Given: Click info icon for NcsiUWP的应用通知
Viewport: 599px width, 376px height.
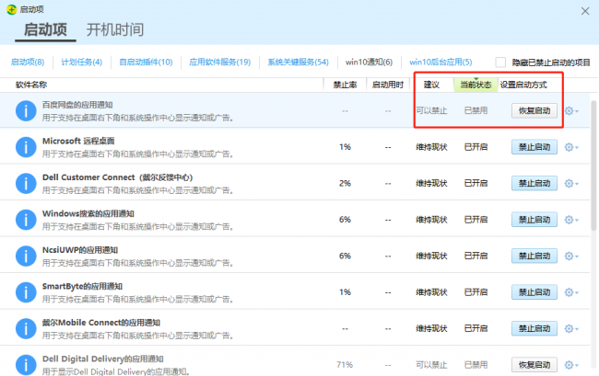Looking at the screenshot, I should [x=26, y=256].
